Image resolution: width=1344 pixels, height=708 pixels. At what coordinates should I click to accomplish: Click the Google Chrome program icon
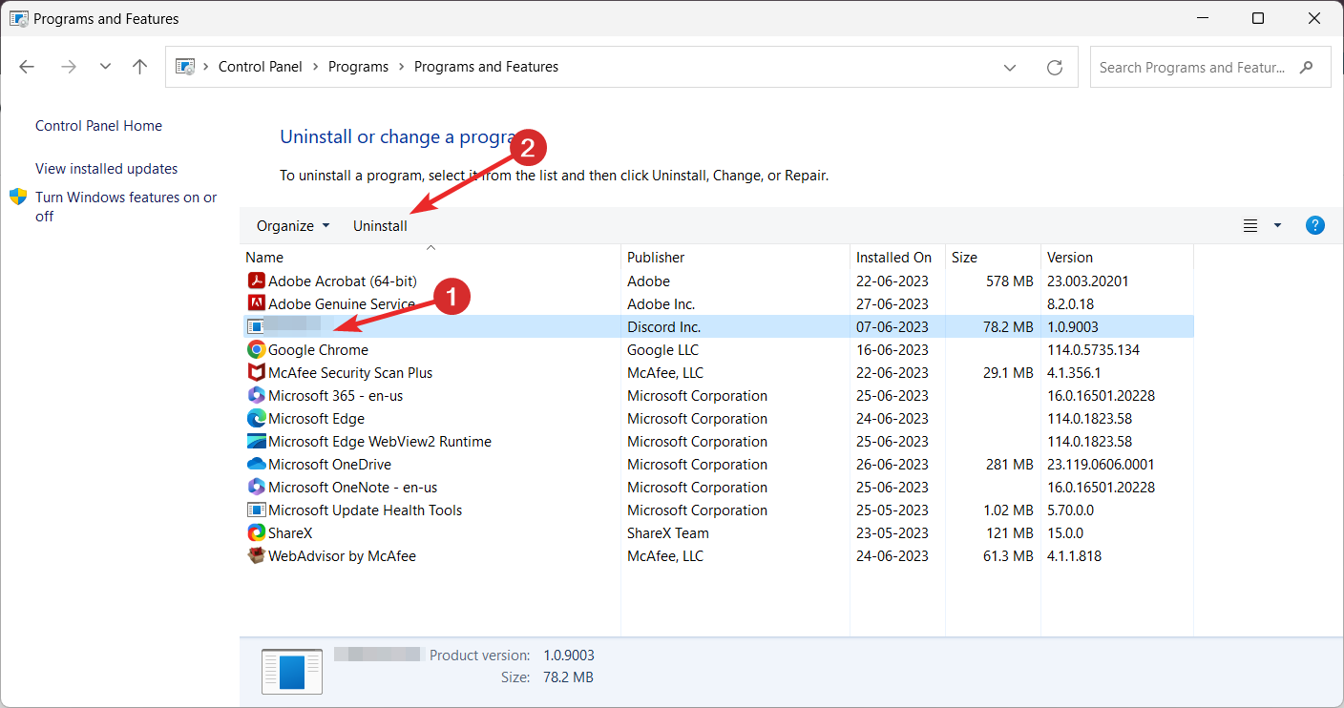(256, 350)
